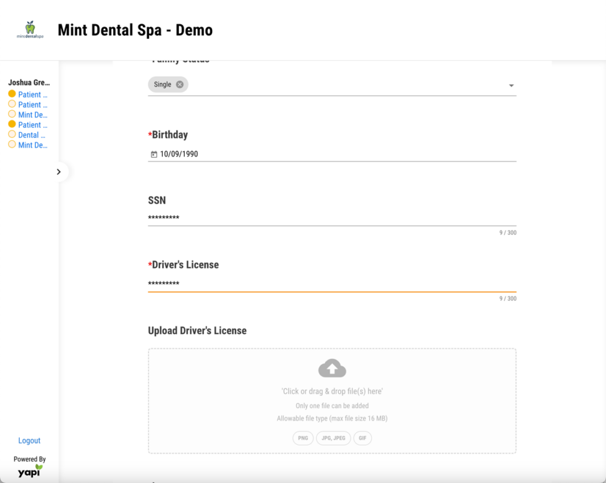606x483 pixels.
Task: Click the Mint Dental Spa tooth logo
Action: click(29, 28)
